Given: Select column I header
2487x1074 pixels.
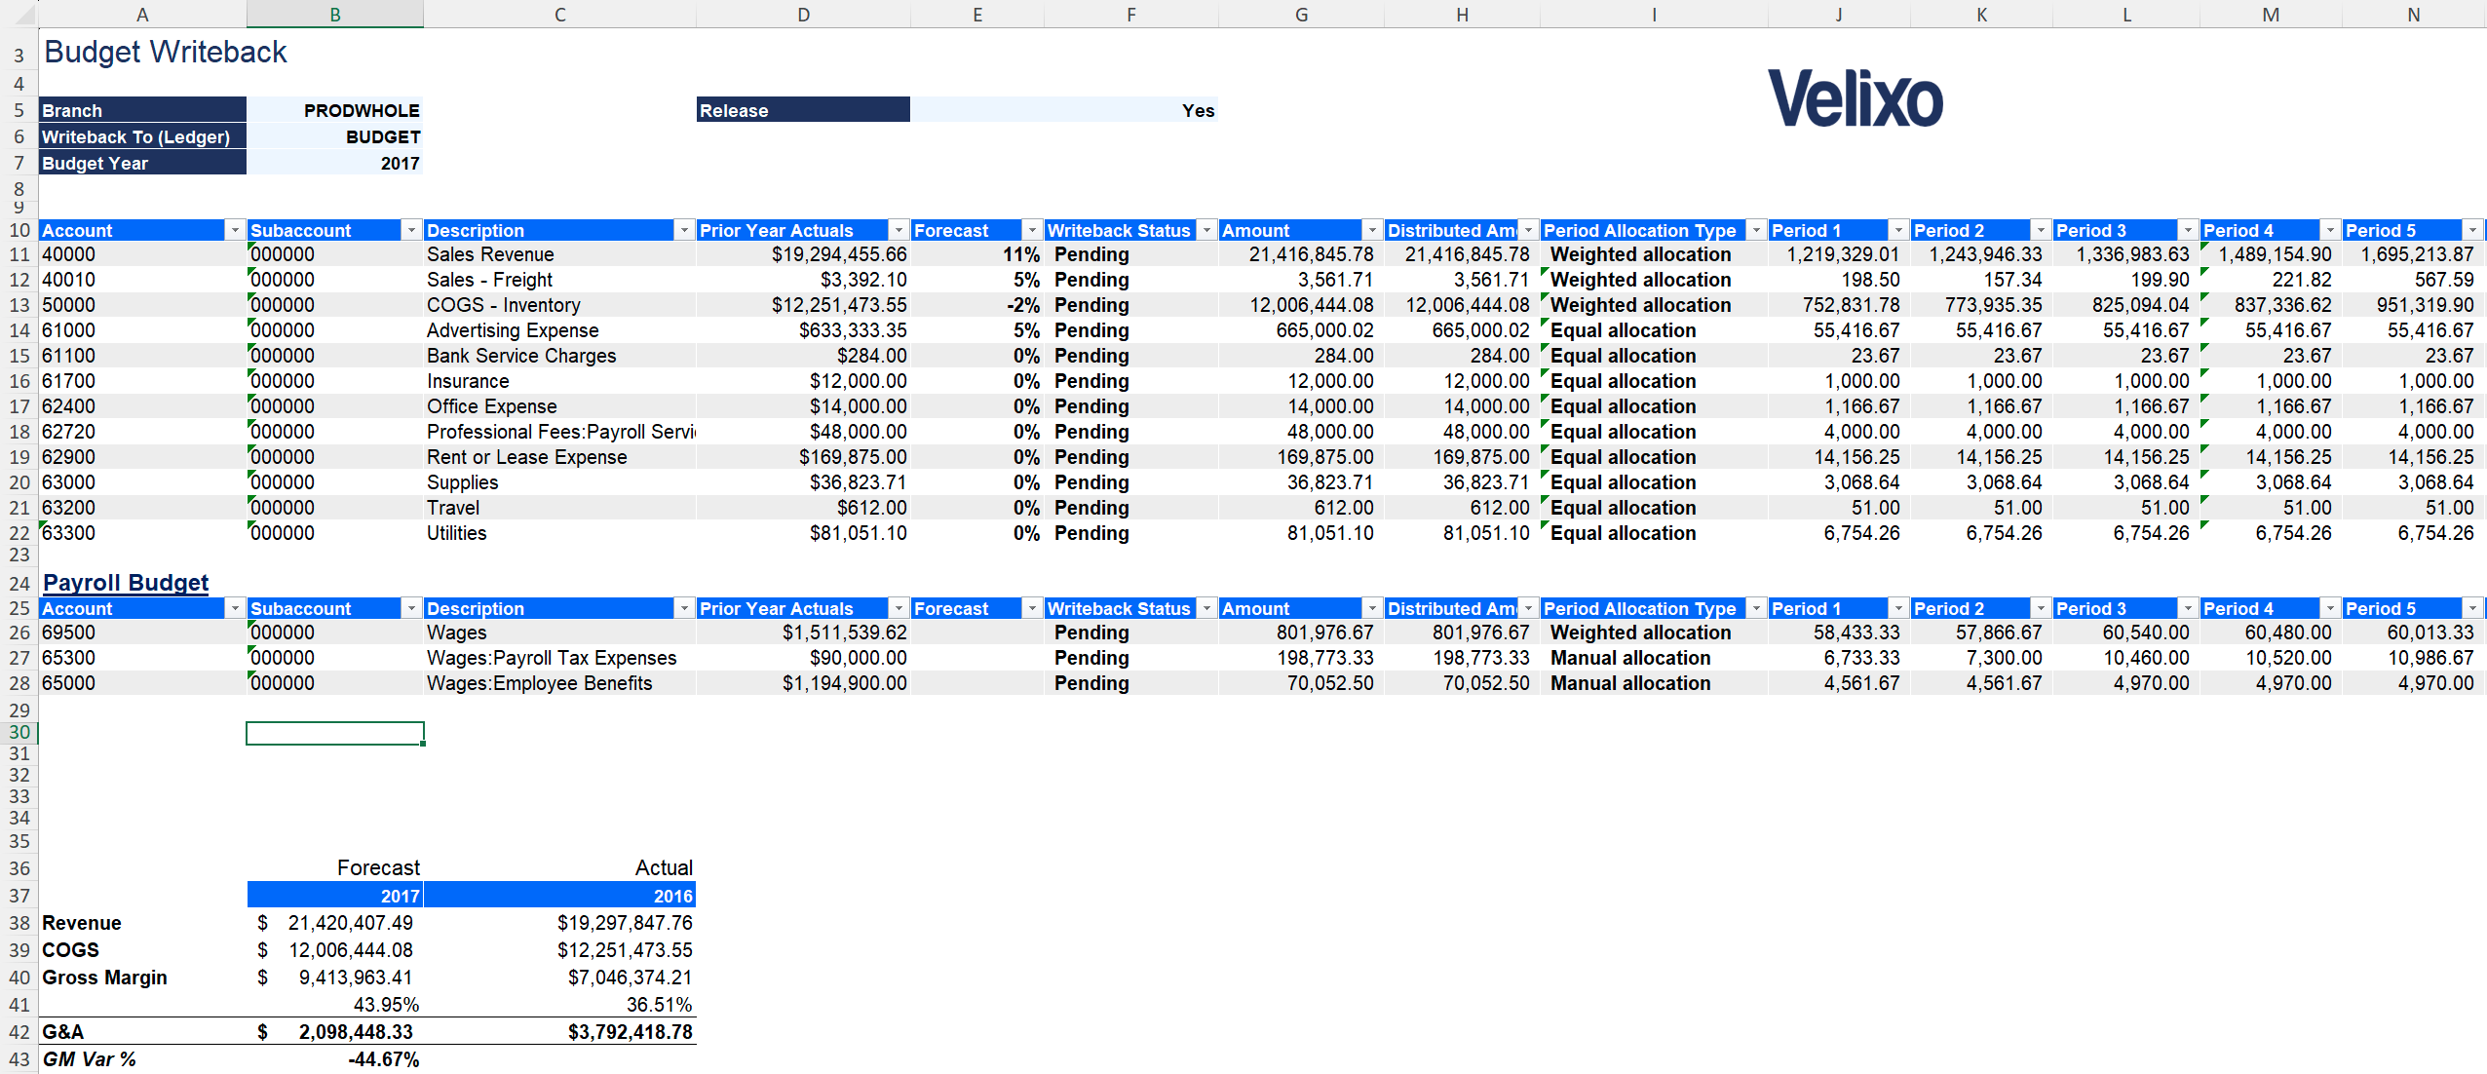Looking at the screenshot, I should pos(1654,14).
